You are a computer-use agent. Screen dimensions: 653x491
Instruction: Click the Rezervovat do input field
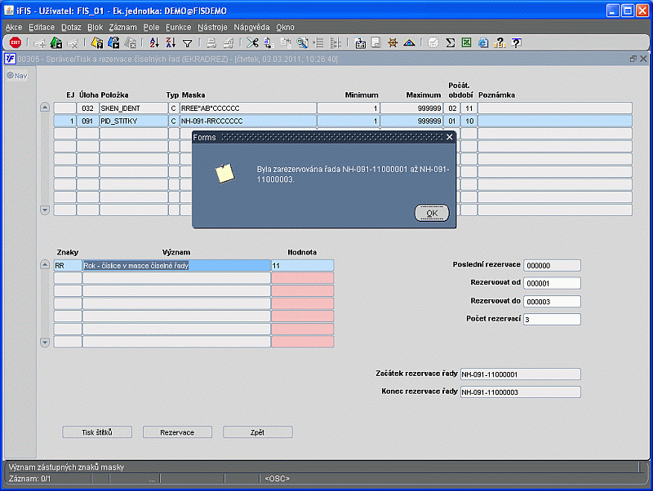pyautogui.click(x=552, y=302)
